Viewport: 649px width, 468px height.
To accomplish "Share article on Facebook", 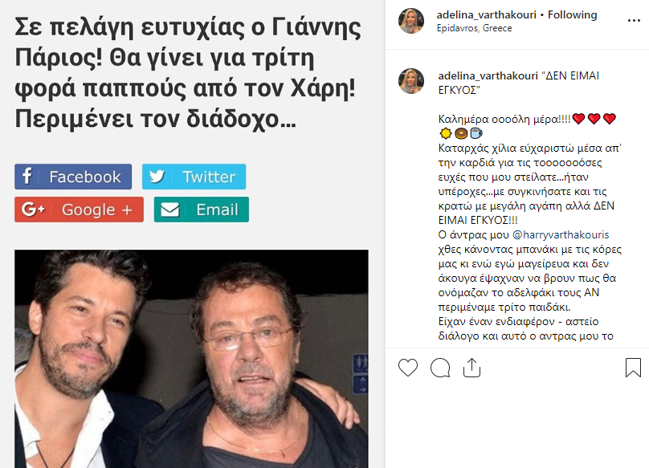I will pyautogui.click(x=73, y=177).
